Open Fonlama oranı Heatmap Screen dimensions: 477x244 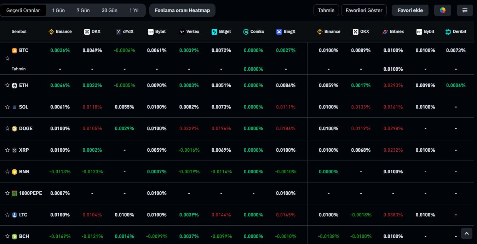pyautogui.click(x=182, y=10)
